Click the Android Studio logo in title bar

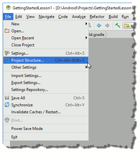[8, 8]
